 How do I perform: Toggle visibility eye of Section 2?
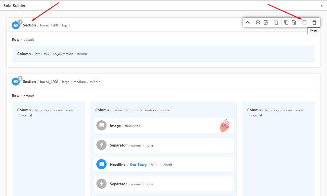click(x=16, y=82)
